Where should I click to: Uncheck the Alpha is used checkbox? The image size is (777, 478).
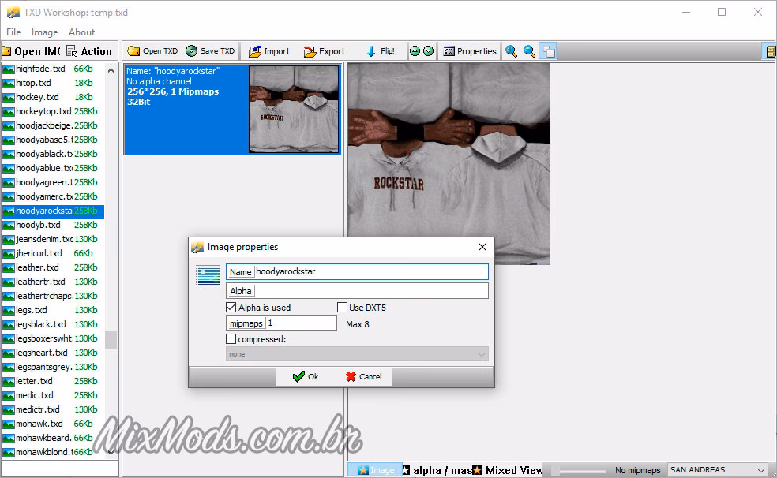tap(231, 308)
